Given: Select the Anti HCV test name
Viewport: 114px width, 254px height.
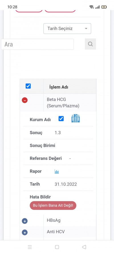Looking at the screenshot, I should point(56,232).
